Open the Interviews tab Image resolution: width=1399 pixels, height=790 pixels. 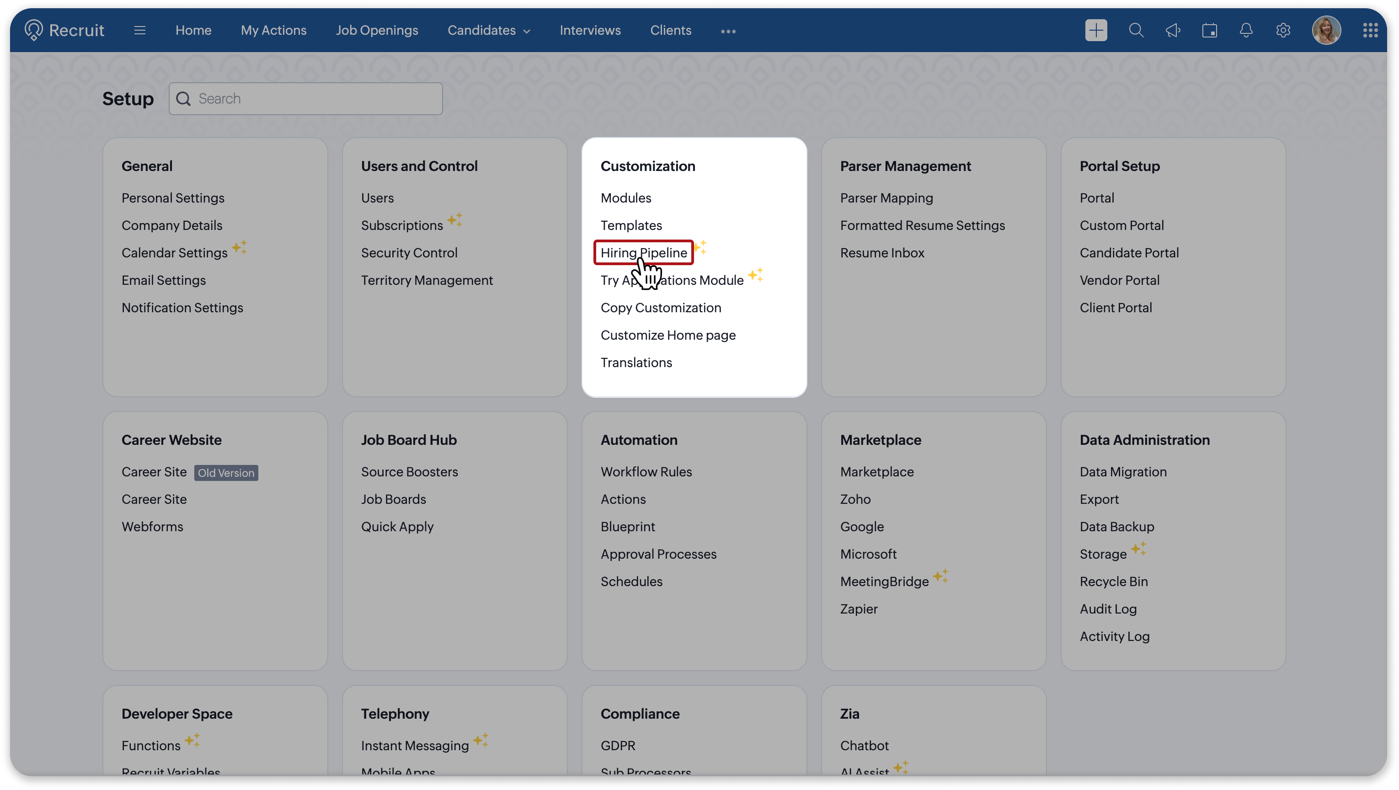click(590, 31)
